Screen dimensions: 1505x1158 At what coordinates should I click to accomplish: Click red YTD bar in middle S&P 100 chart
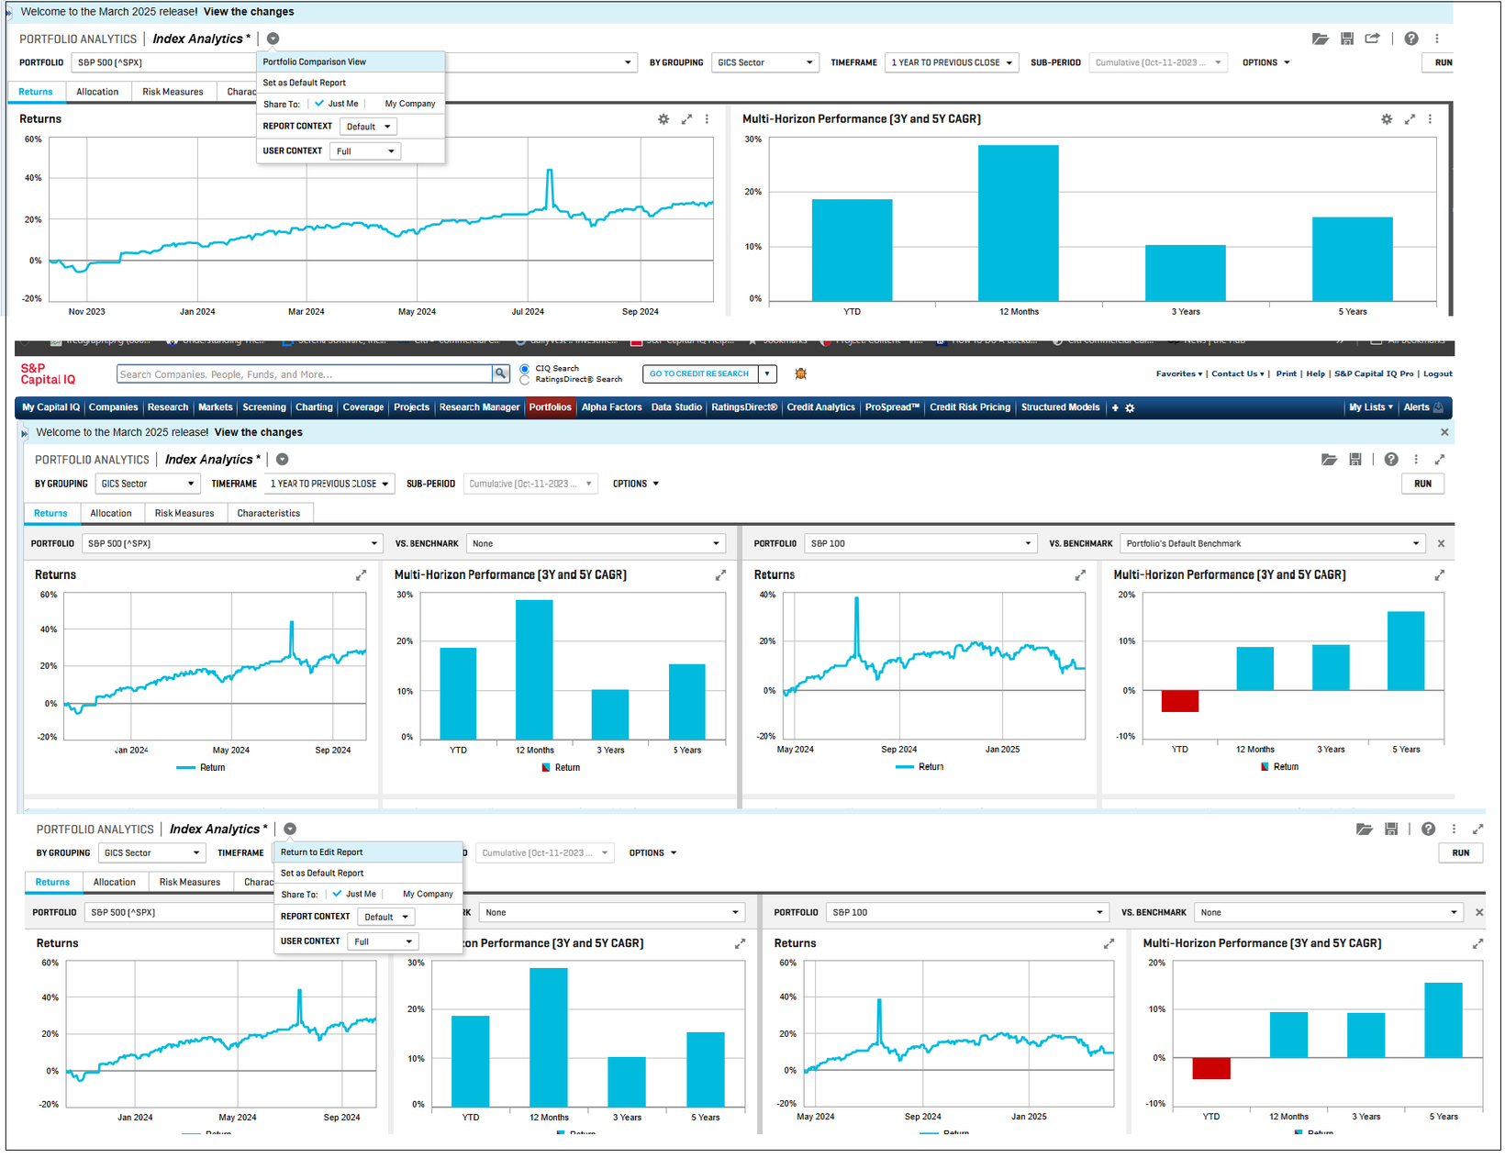[x=1180, y=700]
